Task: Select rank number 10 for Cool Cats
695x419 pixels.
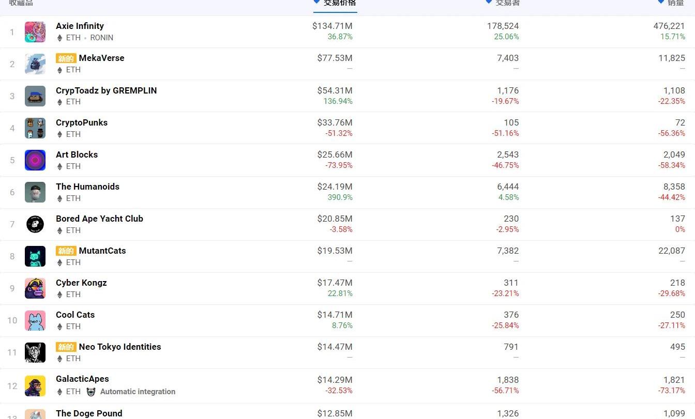Action: [12, 320]
